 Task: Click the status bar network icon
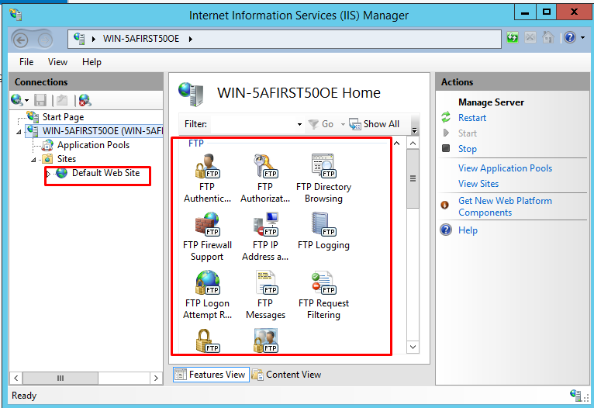(x=576, y=395)
